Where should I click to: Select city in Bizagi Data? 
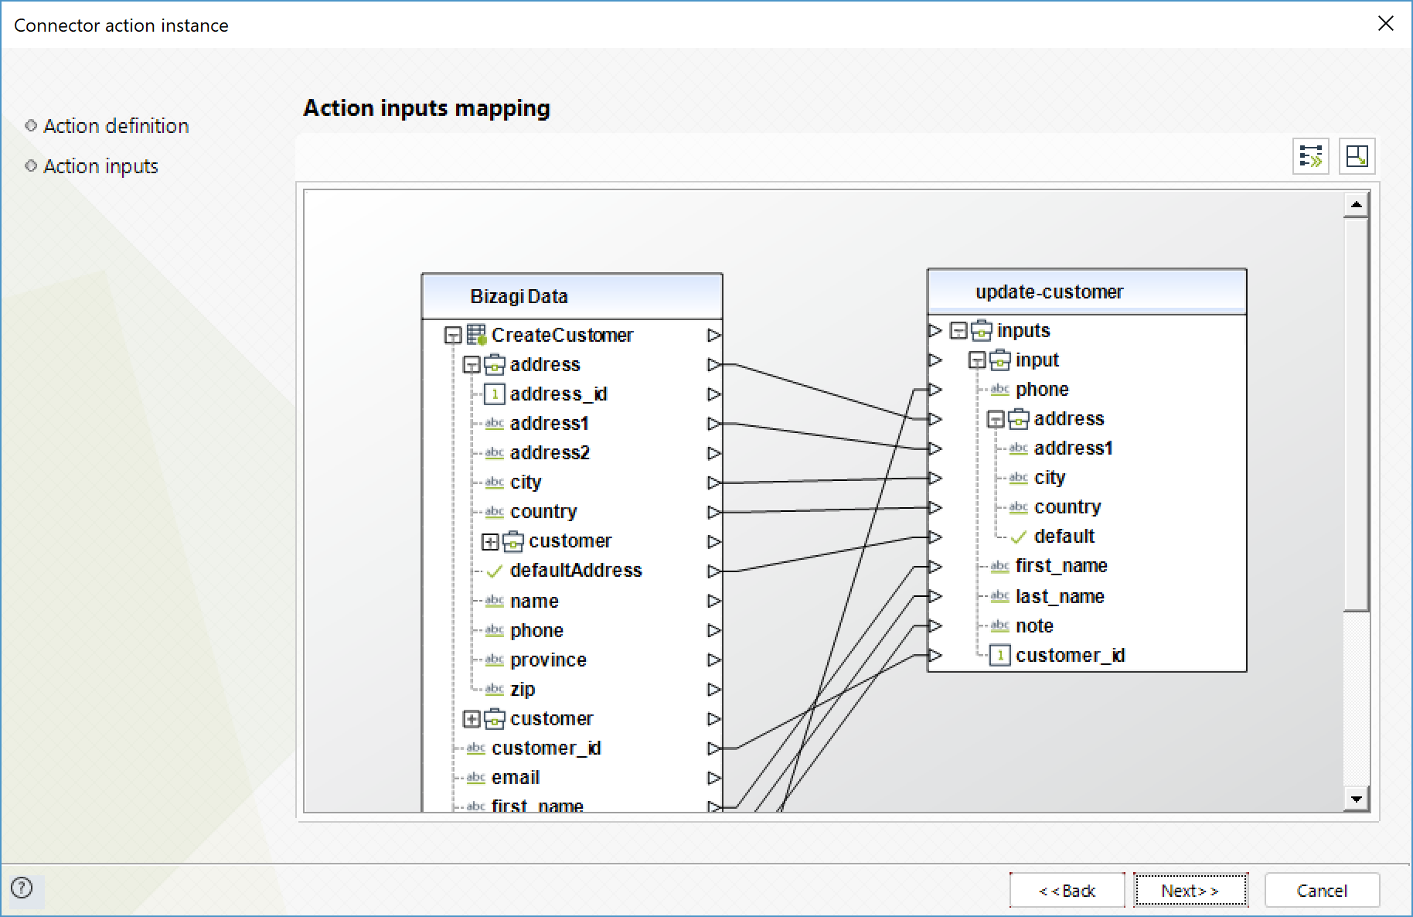(526, 482)
